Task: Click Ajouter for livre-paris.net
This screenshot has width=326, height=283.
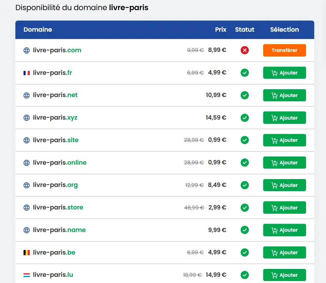Action: 284,95
